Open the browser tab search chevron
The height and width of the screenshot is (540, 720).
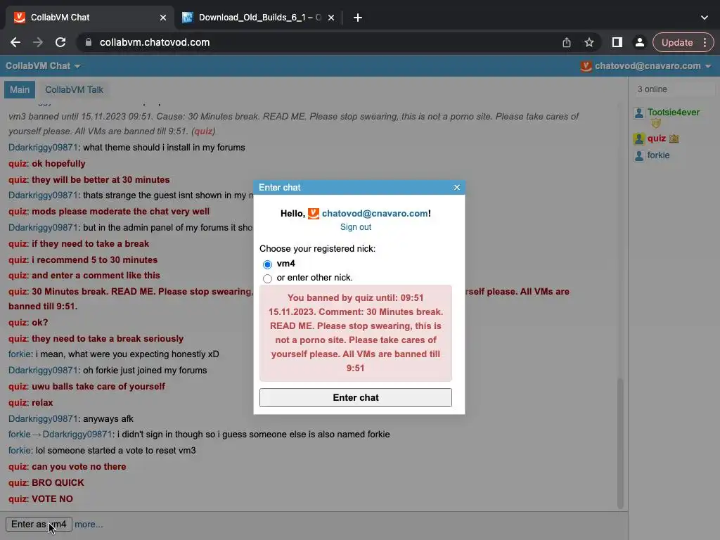[x=705, y=18]
